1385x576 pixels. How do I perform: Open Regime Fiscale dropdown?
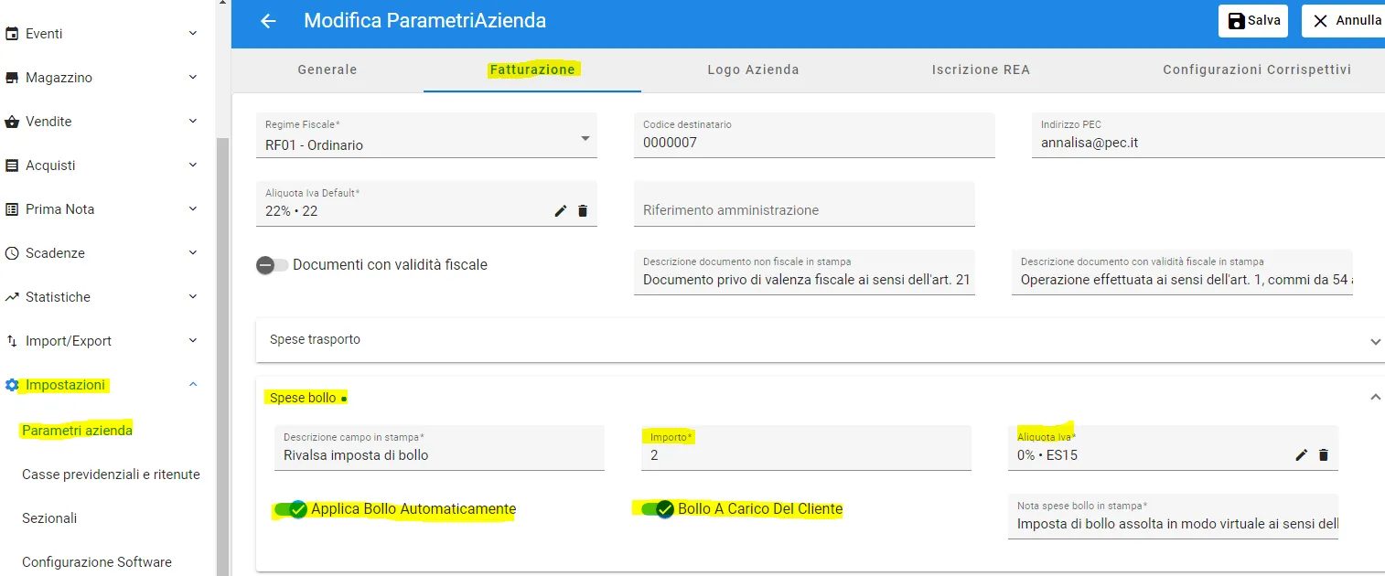click(426, 135)
